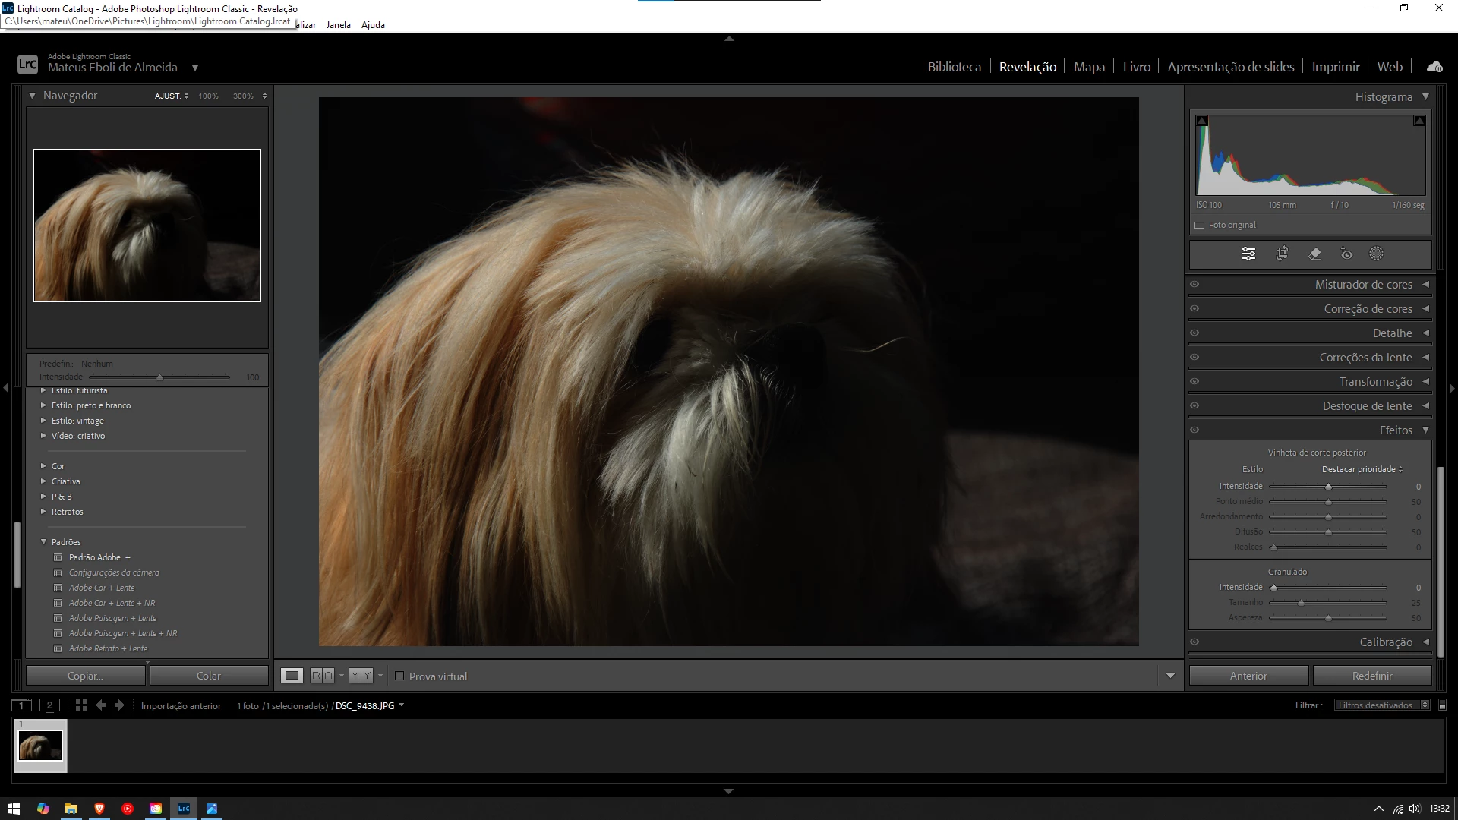Viewport: 1458px width, 820px height.
Task: Click the Edit sliders tool icon
Action: click(x=1248, y=254)
